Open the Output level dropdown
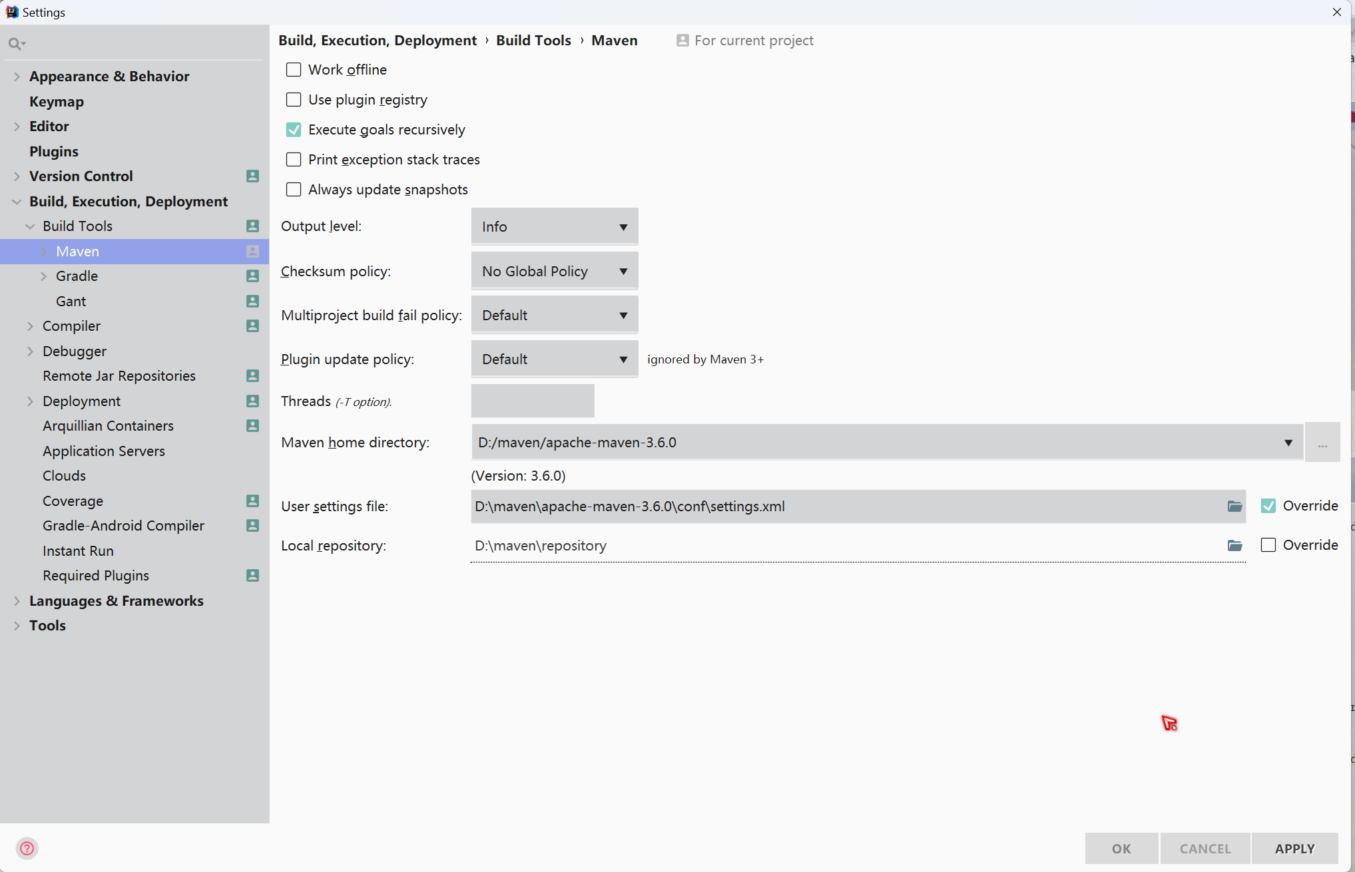This screenshot has height=872, width=1355. point(554,227)
